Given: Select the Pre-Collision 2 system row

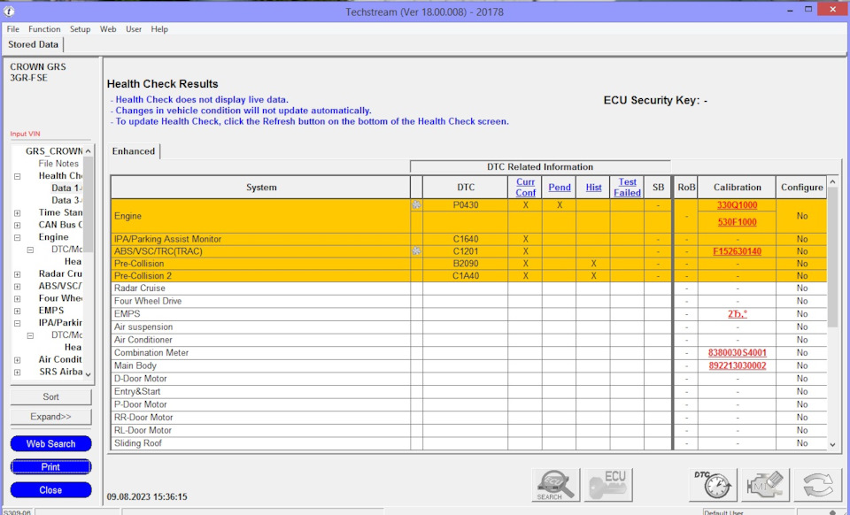Looking at the screenshot, I should [260, 276].
